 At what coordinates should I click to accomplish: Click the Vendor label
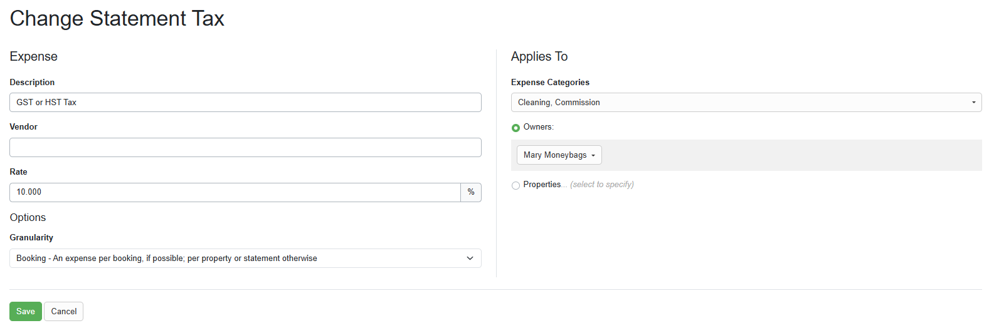coord(23,126)
